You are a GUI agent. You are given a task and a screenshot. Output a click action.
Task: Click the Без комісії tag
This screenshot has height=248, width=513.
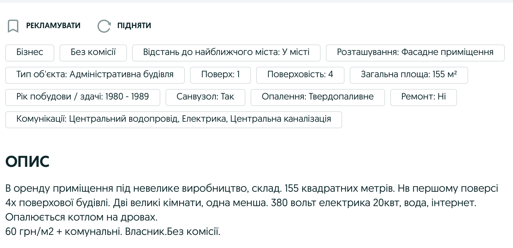(x=93, y=53)
